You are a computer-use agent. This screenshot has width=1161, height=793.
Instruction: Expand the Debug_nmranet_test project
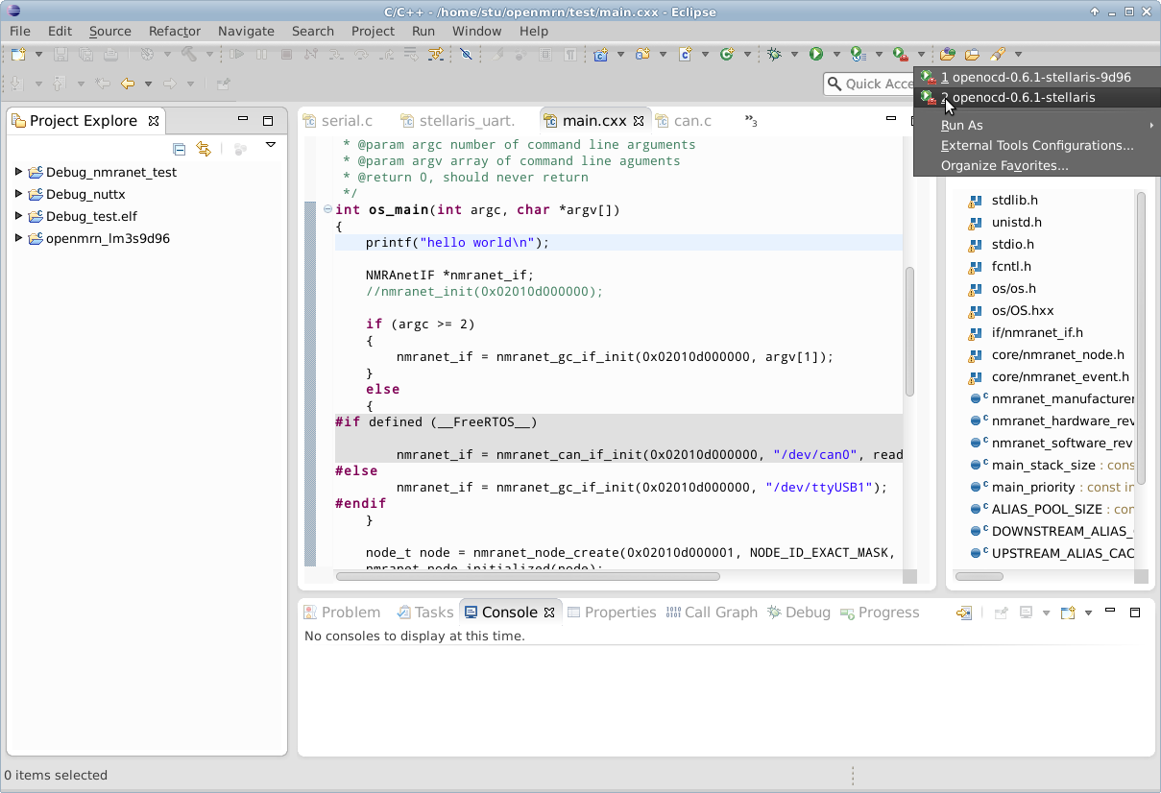tap(18, 173)
